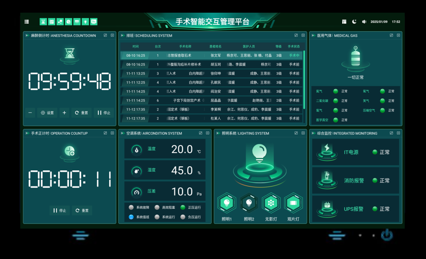The image size is (426, 259).
Task: Increase anesthesia countdown with plus button
Action: click(64, 113)
